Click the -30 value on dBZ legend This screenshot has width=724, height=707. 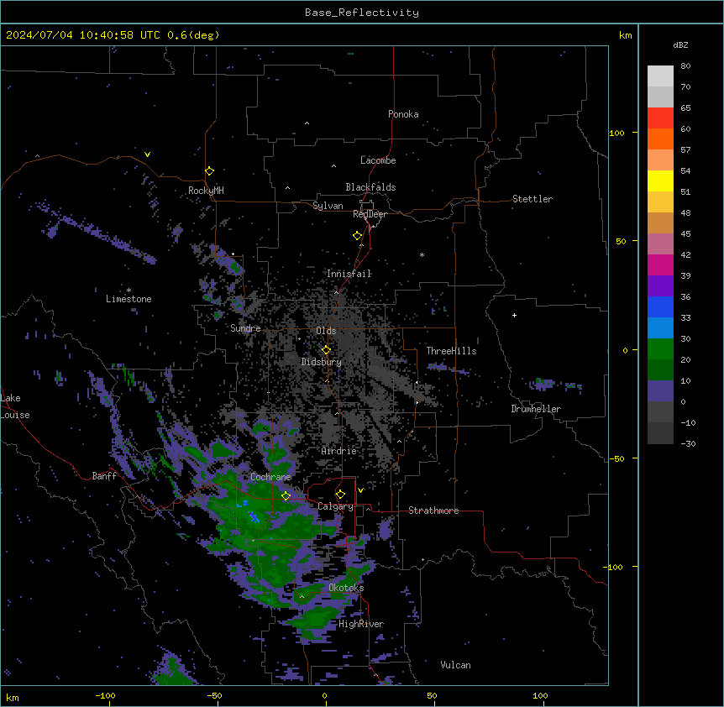688,443
